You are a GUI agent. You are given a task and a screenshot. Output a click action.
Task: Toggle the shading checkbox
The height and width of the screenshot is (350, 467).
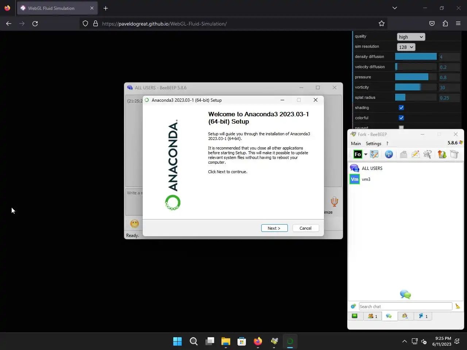tap(401, 108)
